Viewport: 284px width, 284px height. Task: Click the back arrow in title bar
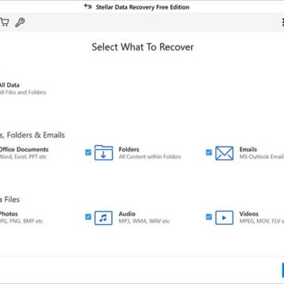[88, 6]
